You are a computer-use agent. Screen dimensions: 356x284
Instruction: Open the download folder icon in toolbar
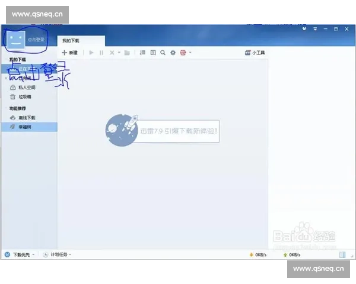[127, 53]
